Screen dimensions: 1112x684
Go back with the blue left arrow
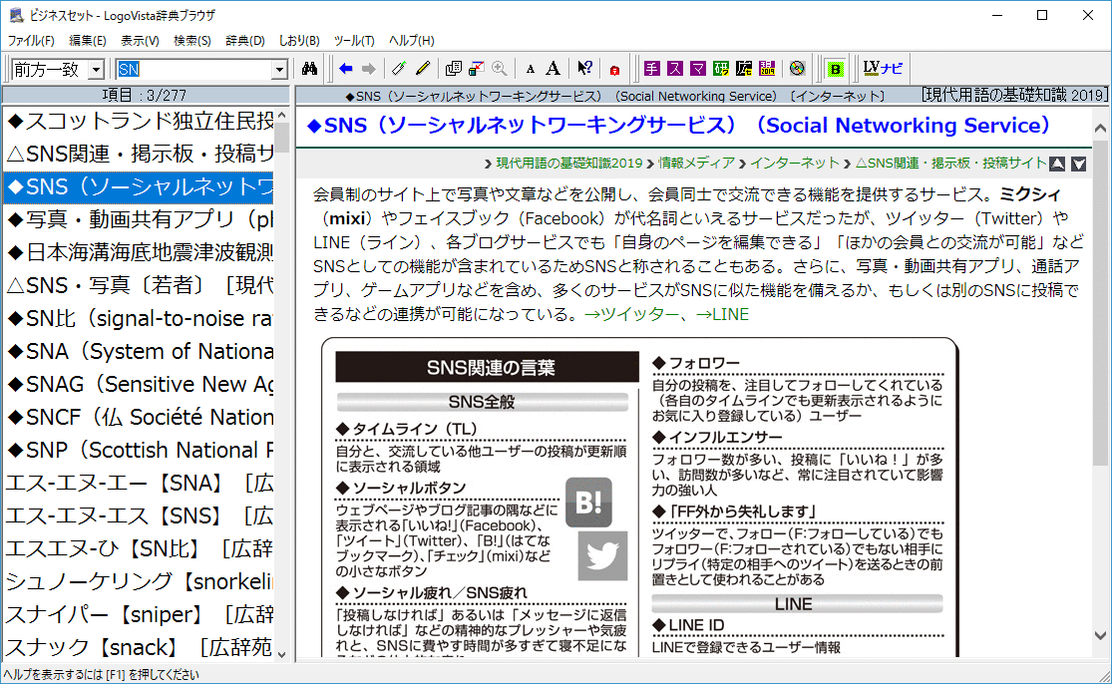click(x=346, y=69)
